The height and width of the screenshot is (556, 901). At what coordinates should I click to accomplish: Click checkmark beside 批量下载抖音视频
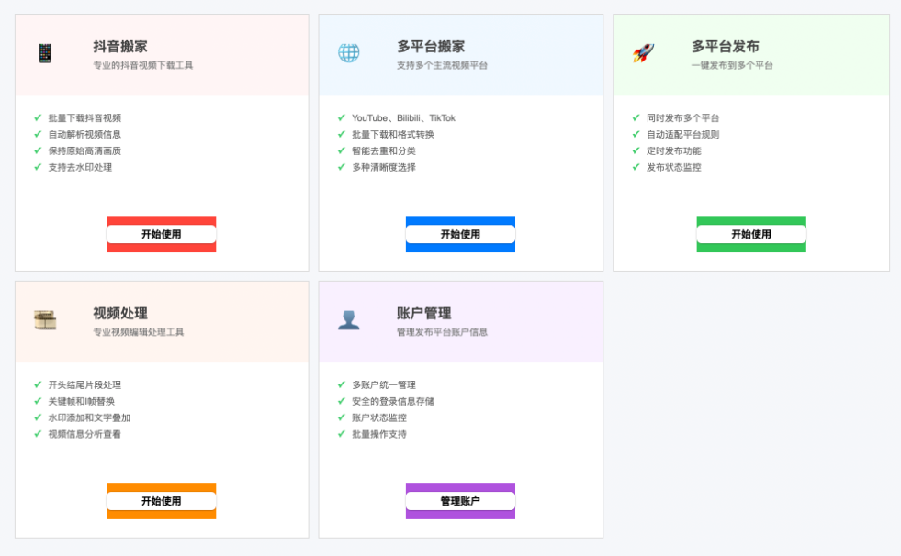click(x=38, y=118)
